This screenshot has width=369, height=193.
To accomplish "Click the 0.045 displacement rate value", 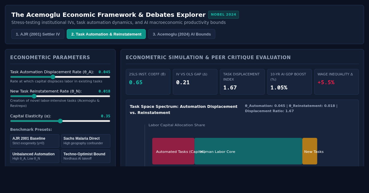I will click(105, 72).
